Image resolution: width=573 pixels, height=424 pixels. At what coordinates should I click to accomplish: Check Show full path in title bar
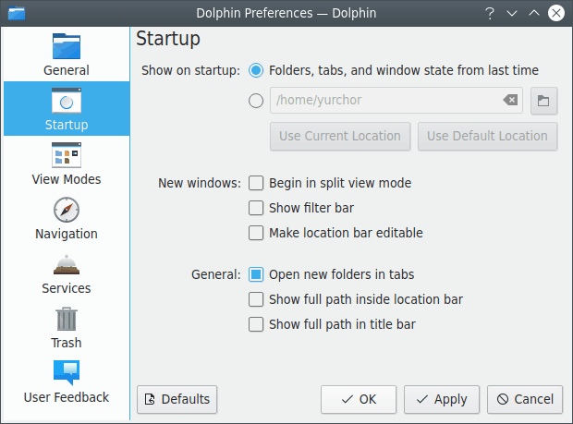tap(256, 324)
